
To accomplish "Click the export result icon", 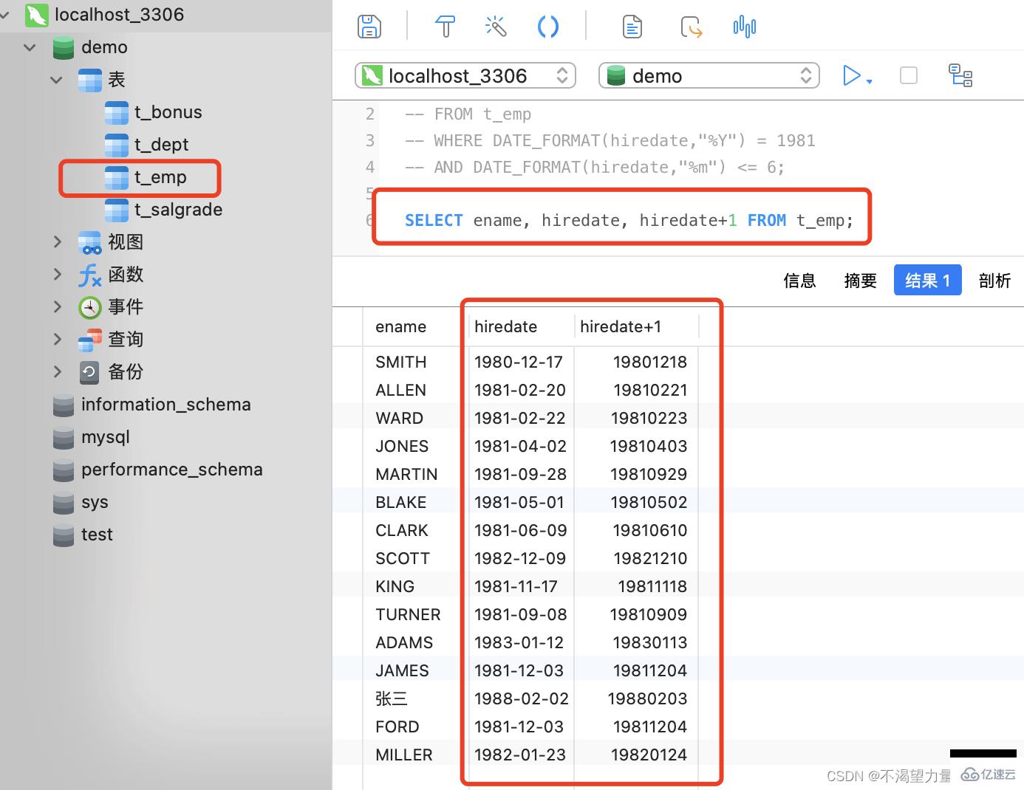I will tap(692, 26).
